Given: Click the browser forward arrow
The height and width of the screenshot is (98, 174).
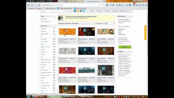Looking at the screenshot, I should point(35,5).
